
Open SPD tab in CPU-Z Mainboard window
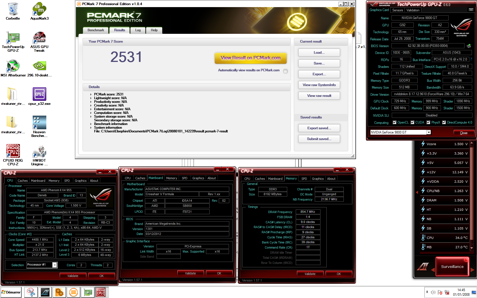185,178
